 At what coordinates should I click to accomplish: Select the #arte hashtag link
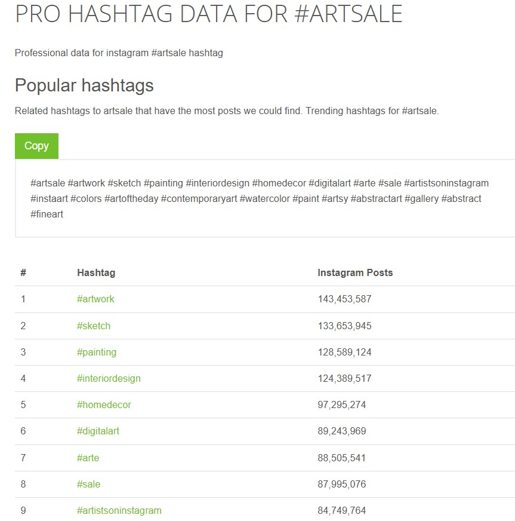pyautogui.click(x=88, y=458)
